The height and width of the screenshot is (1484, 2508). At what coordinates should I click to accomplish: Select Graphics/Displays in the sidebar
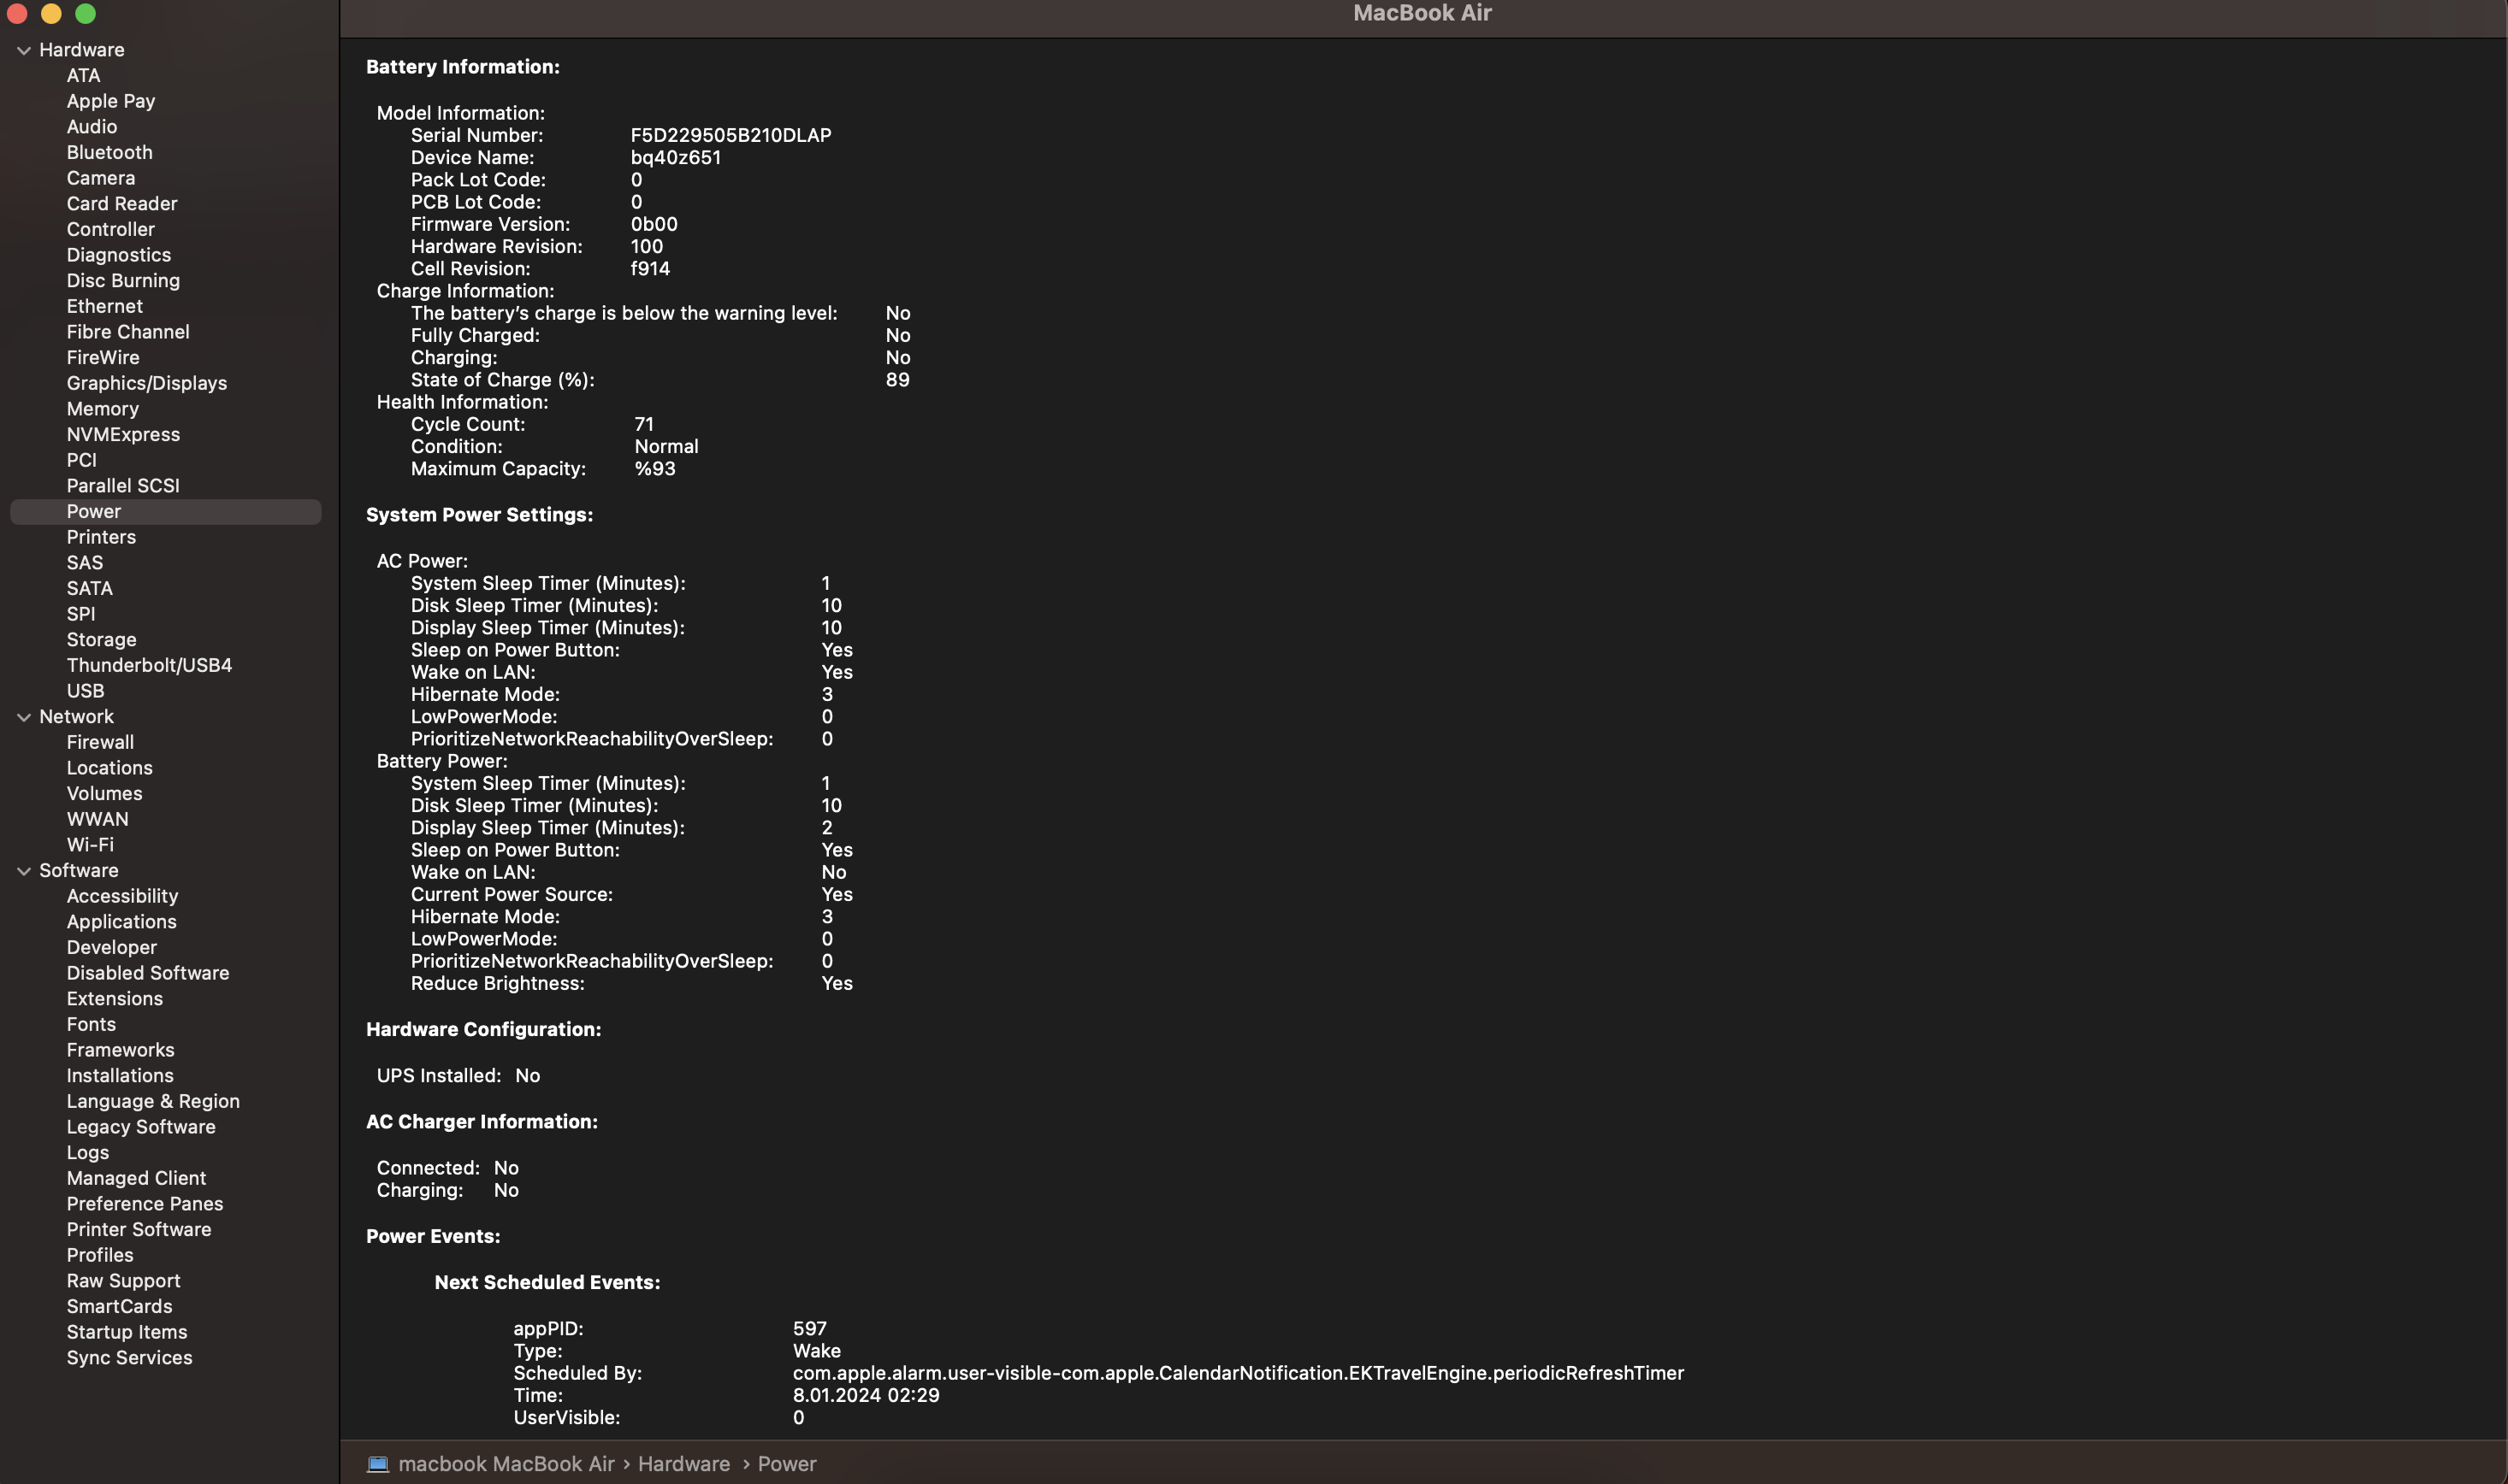point(147,383)
